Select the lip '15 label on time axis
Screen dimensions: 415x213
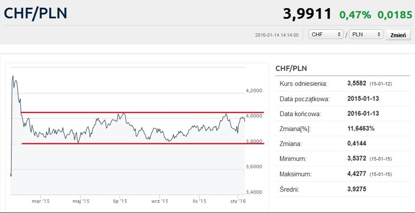click(120, 201)
